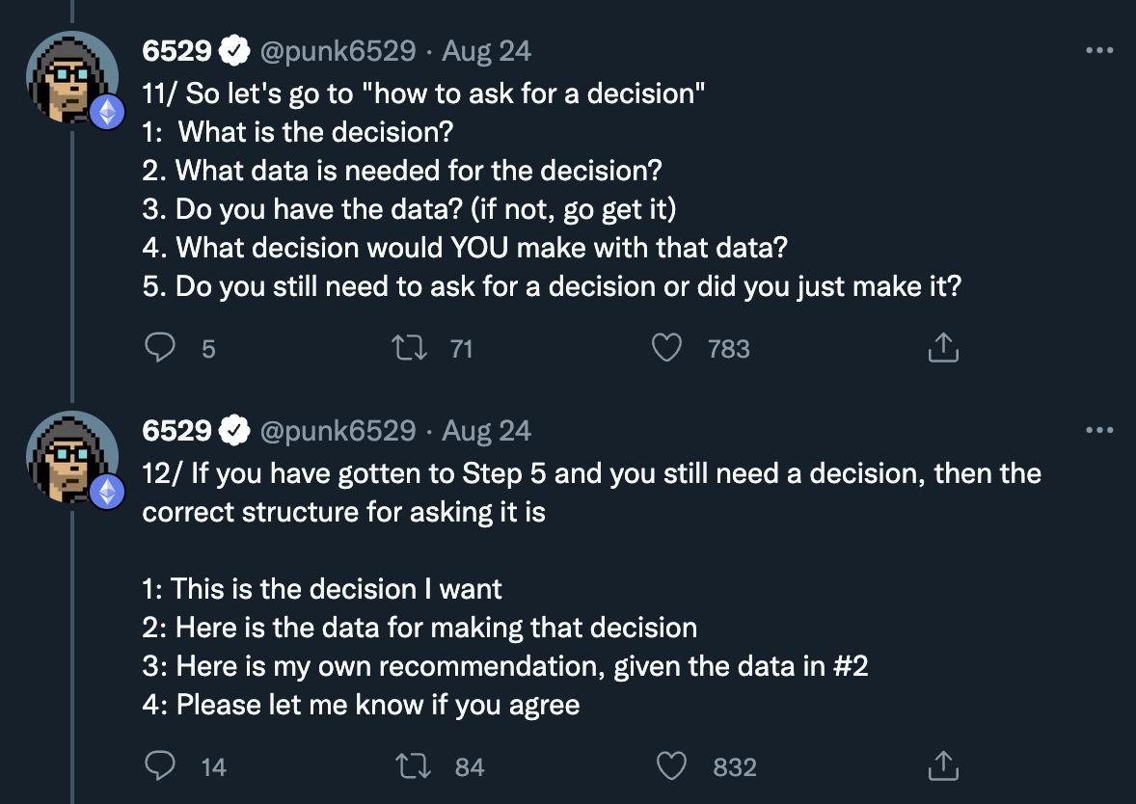Retweet the 12/ tweet with 84 retweets
The width and height of the screenshot is (1136, 804).
(x=414, y=766)
